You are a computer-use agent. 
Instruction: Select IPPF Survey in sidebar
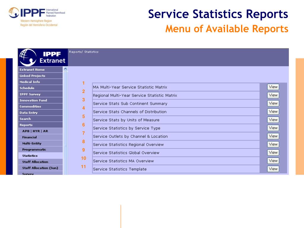tap(40, 94)
